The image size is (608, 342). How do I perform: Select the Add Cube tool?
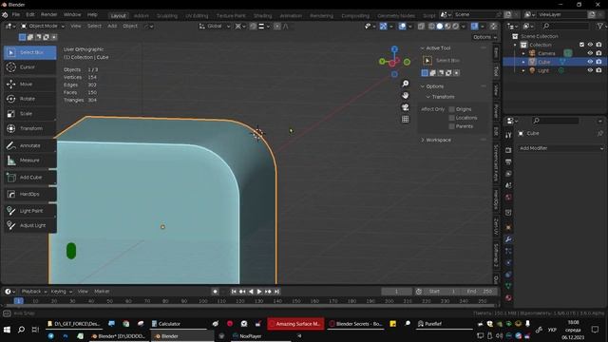coord(29,178)
